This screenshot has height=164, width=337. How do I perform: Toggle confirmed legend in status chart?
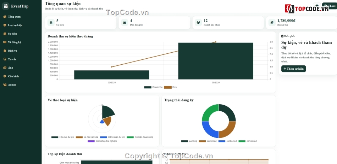tap(208, 141)
